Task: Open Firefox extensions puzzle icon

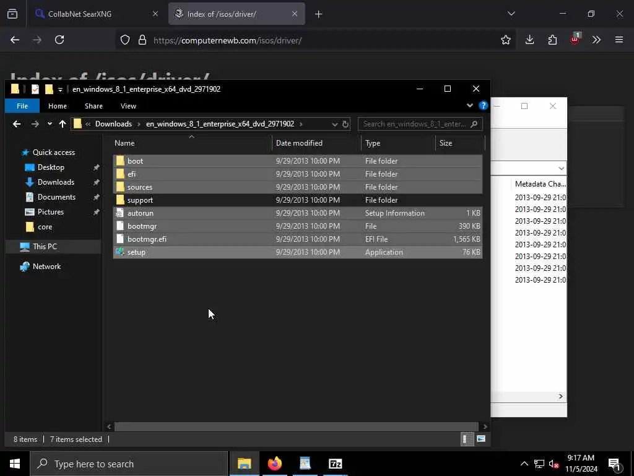Action: [x=552, y=40]
